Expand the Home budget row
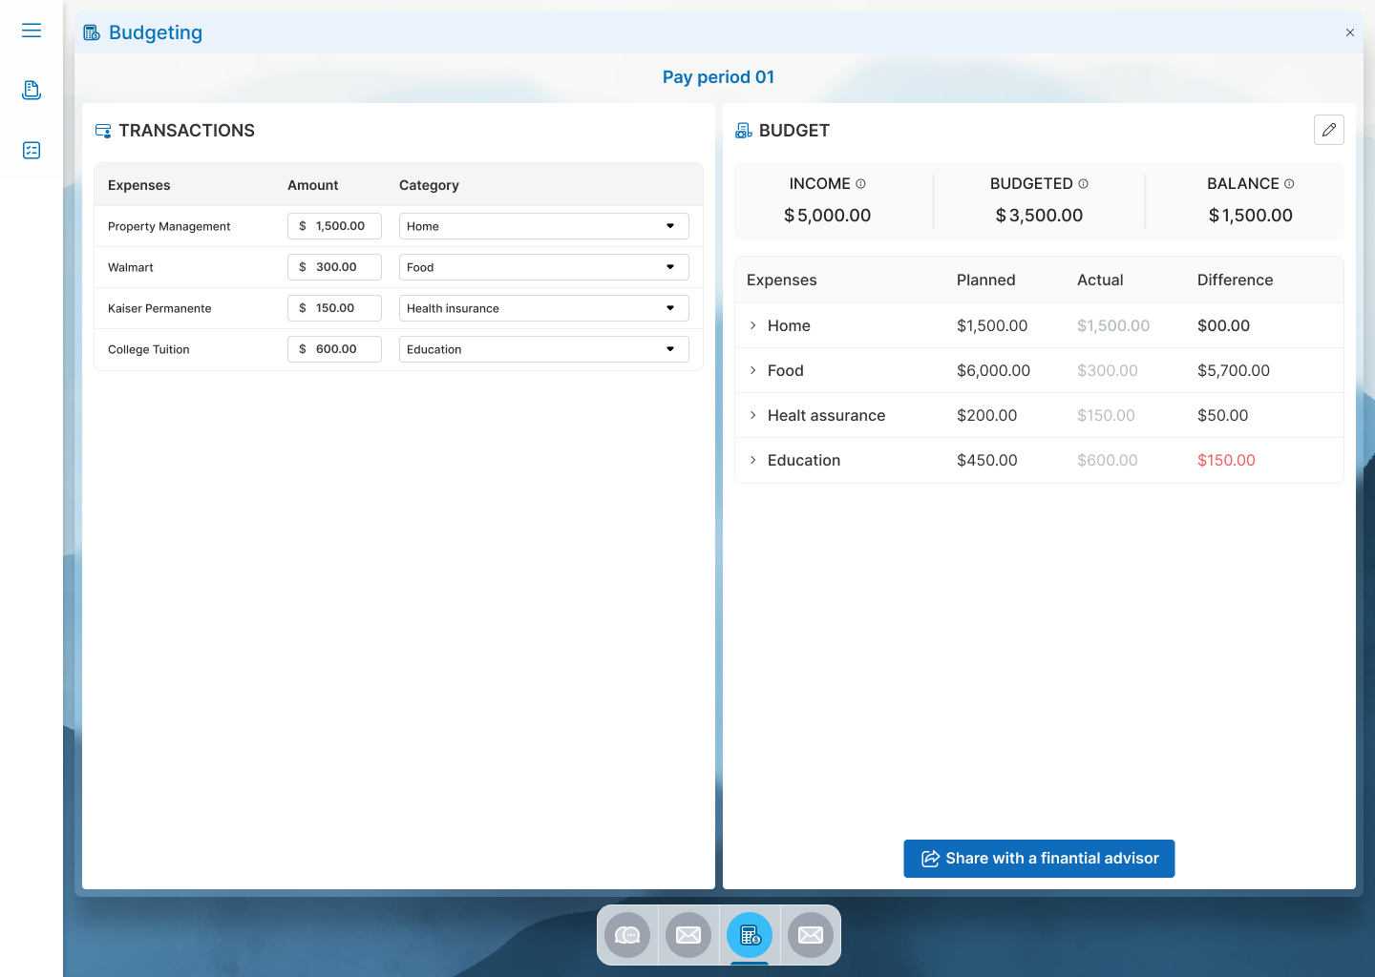1375x977 pixels. [753, 325]
